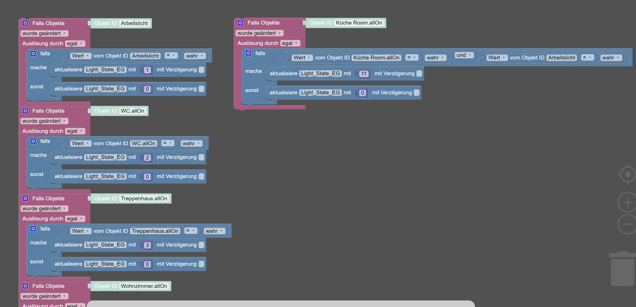
Task: Click Objekt ID field Treppenhaus.allOn on trigger
Action: [144, 198]
